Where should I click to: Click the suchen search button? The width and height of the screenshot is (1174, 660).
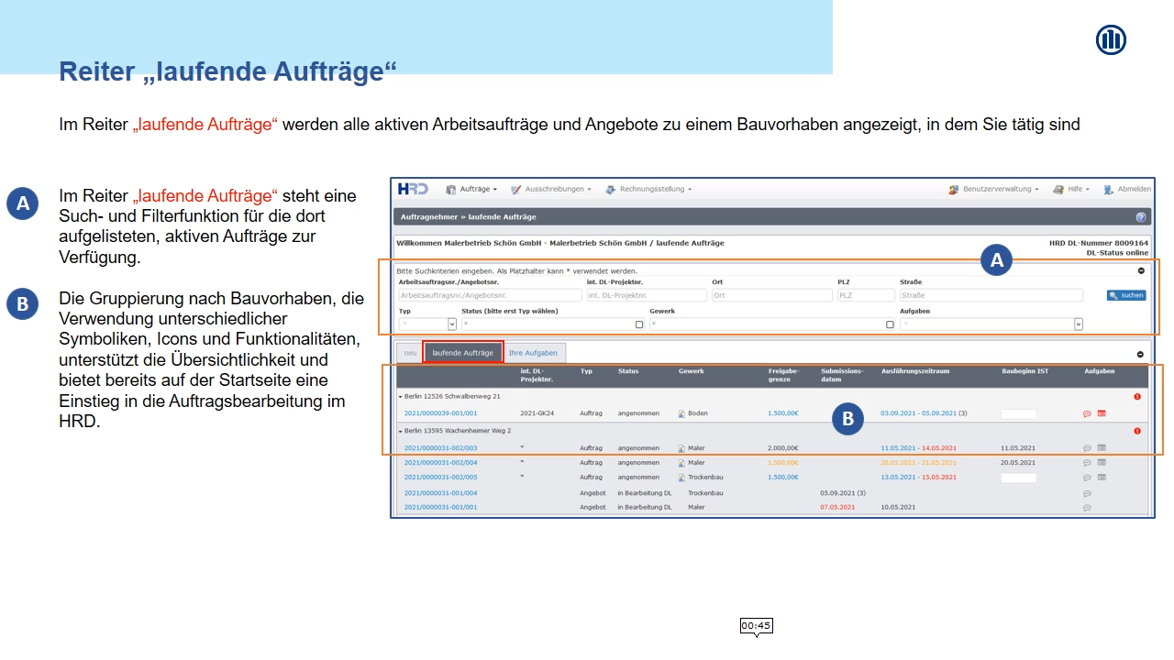click(1126, 295)
